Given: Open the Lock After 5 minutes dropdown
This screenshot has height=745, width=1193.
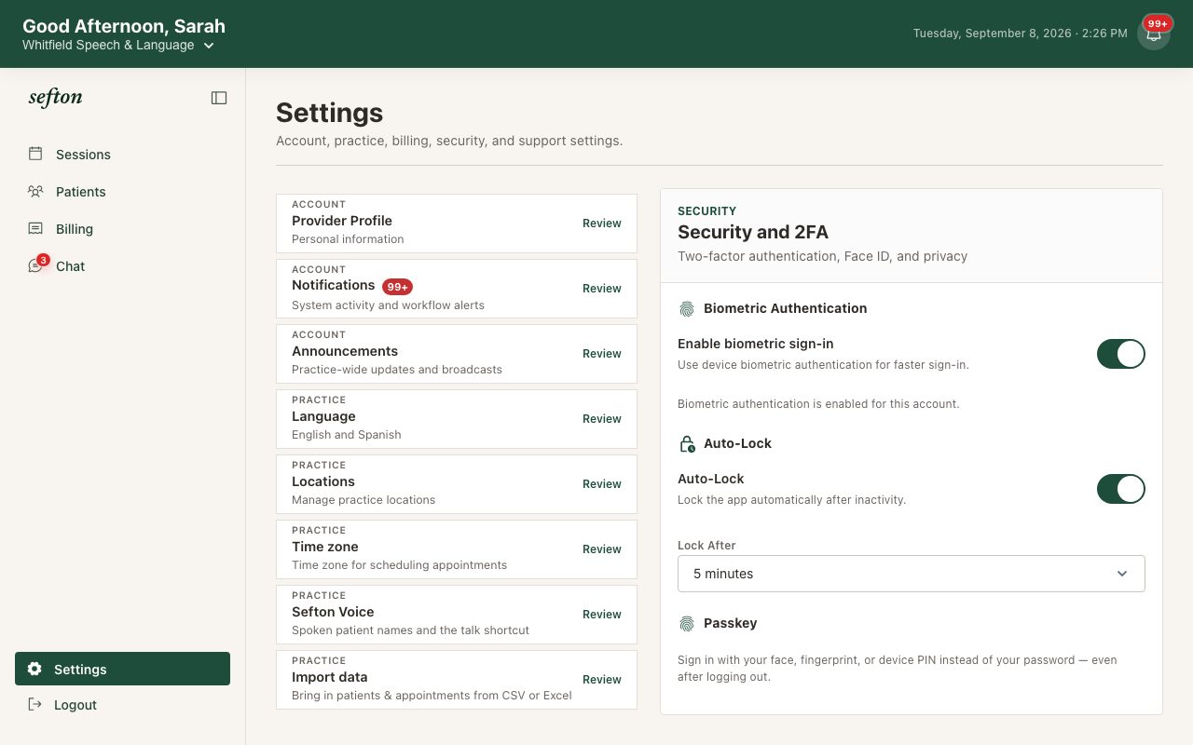Looking at the screenshot, I should coord(911,574).
